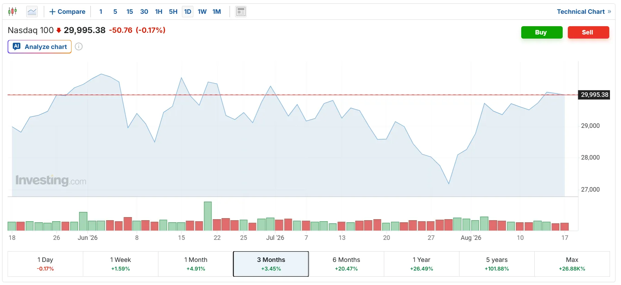
Task: Click the Jul '26 date label
Action: (275, 238)
